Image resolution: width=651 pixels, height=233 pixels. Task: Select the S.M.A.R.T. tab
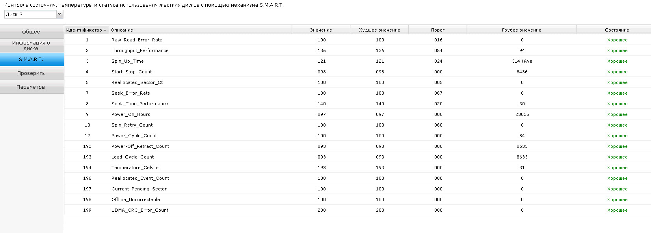coord(31,60)
